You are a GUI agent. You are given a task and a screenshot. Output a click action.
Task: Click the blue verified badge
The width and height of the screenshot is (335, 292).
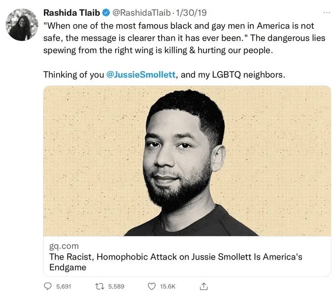coord(106,12)
